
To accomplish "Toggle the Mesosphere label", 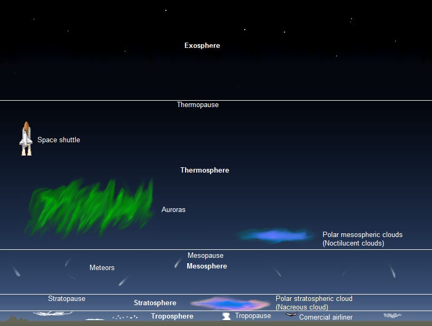I will [x=206, y=266].
